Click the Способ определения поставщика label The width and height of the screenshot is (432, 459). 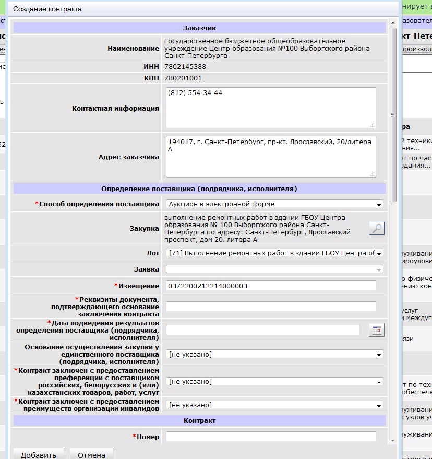[97, 204]
